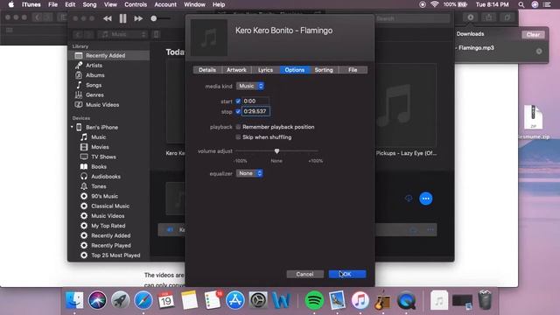Click the start time field
This screenshot has width=560, height=315.
(255, 101)
